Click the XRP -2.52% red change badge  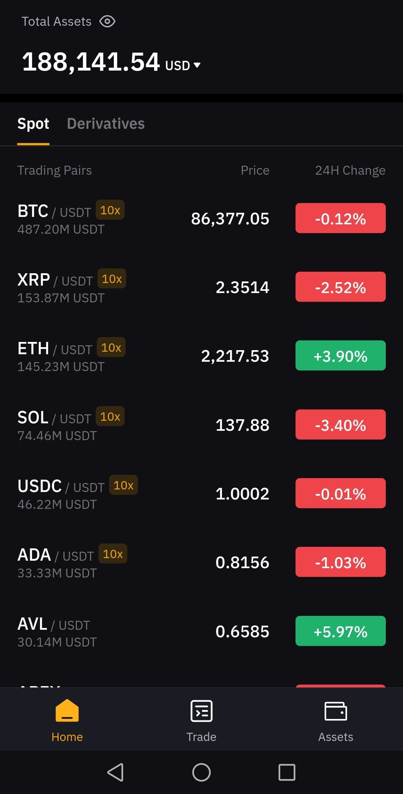(341, 287)
